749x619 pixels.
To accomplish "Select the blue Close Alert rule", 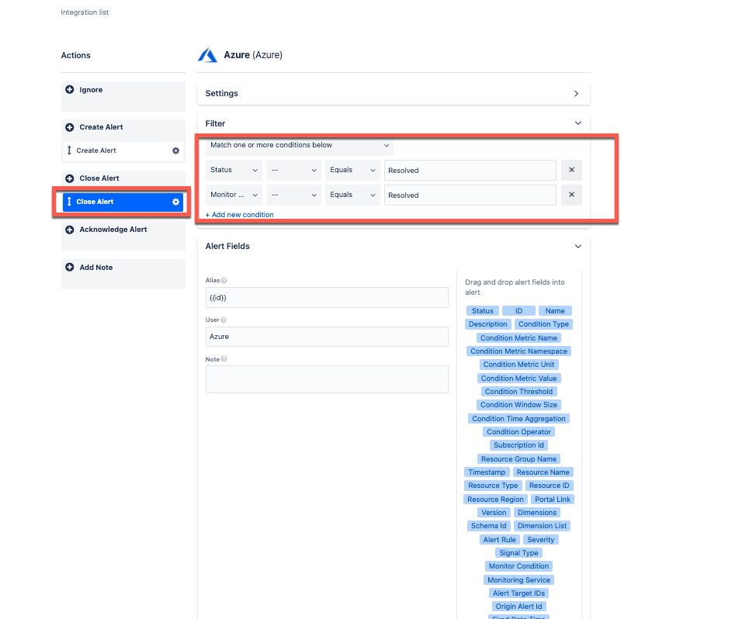I will (x=123, y=202).
